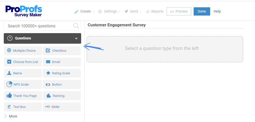Click the Preview button
The image size is (255, 122).
(179, 11)
